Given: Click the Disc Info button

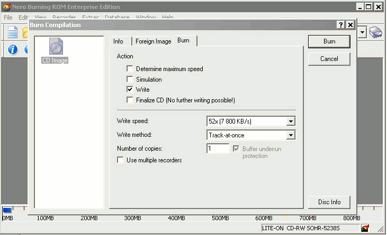Looking at the screenshot, I should pyautogui.click(x=329, y=202).
